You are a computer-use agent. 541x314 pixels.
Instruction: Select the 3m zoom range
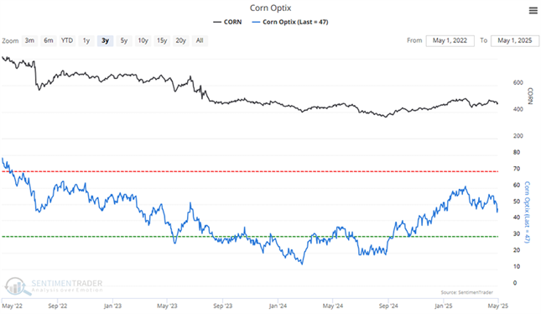click(29, 40)
